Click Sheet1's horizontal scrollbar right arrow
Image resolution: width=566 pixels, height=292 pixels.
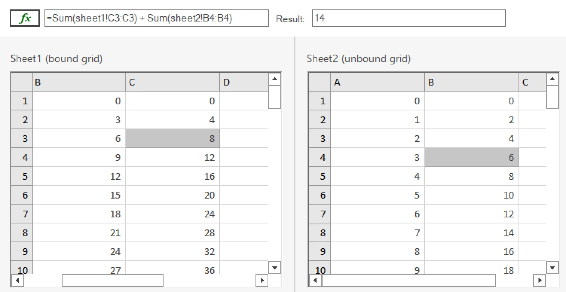point(262,280)
